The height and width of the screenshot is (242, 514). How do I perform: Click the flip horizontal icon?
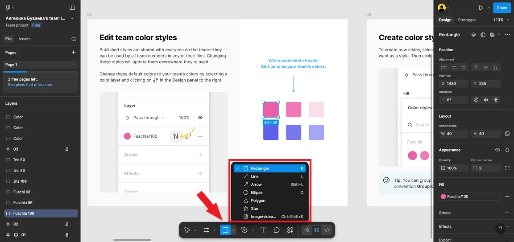coord(486,100)
